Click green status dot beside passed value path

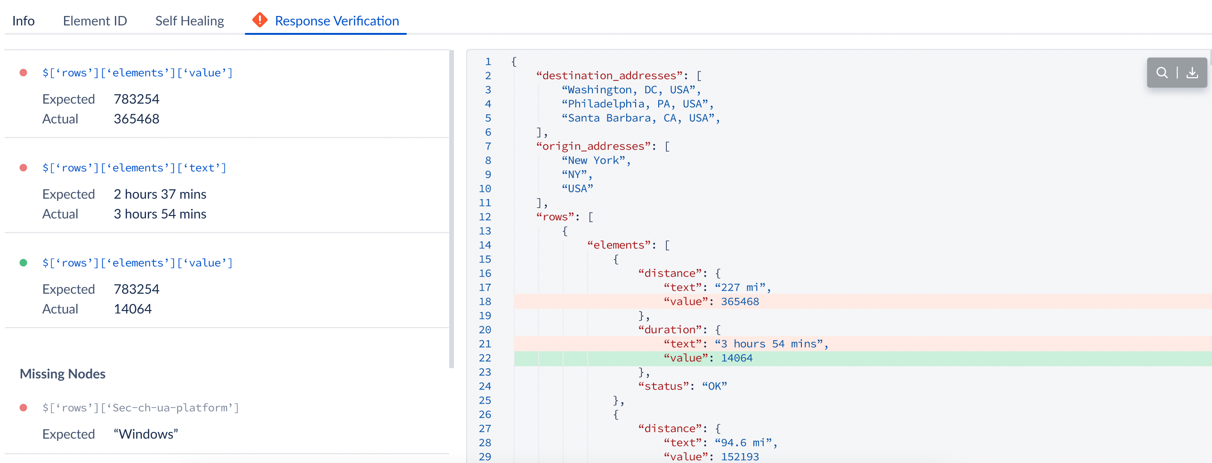(x=23, y=263)
